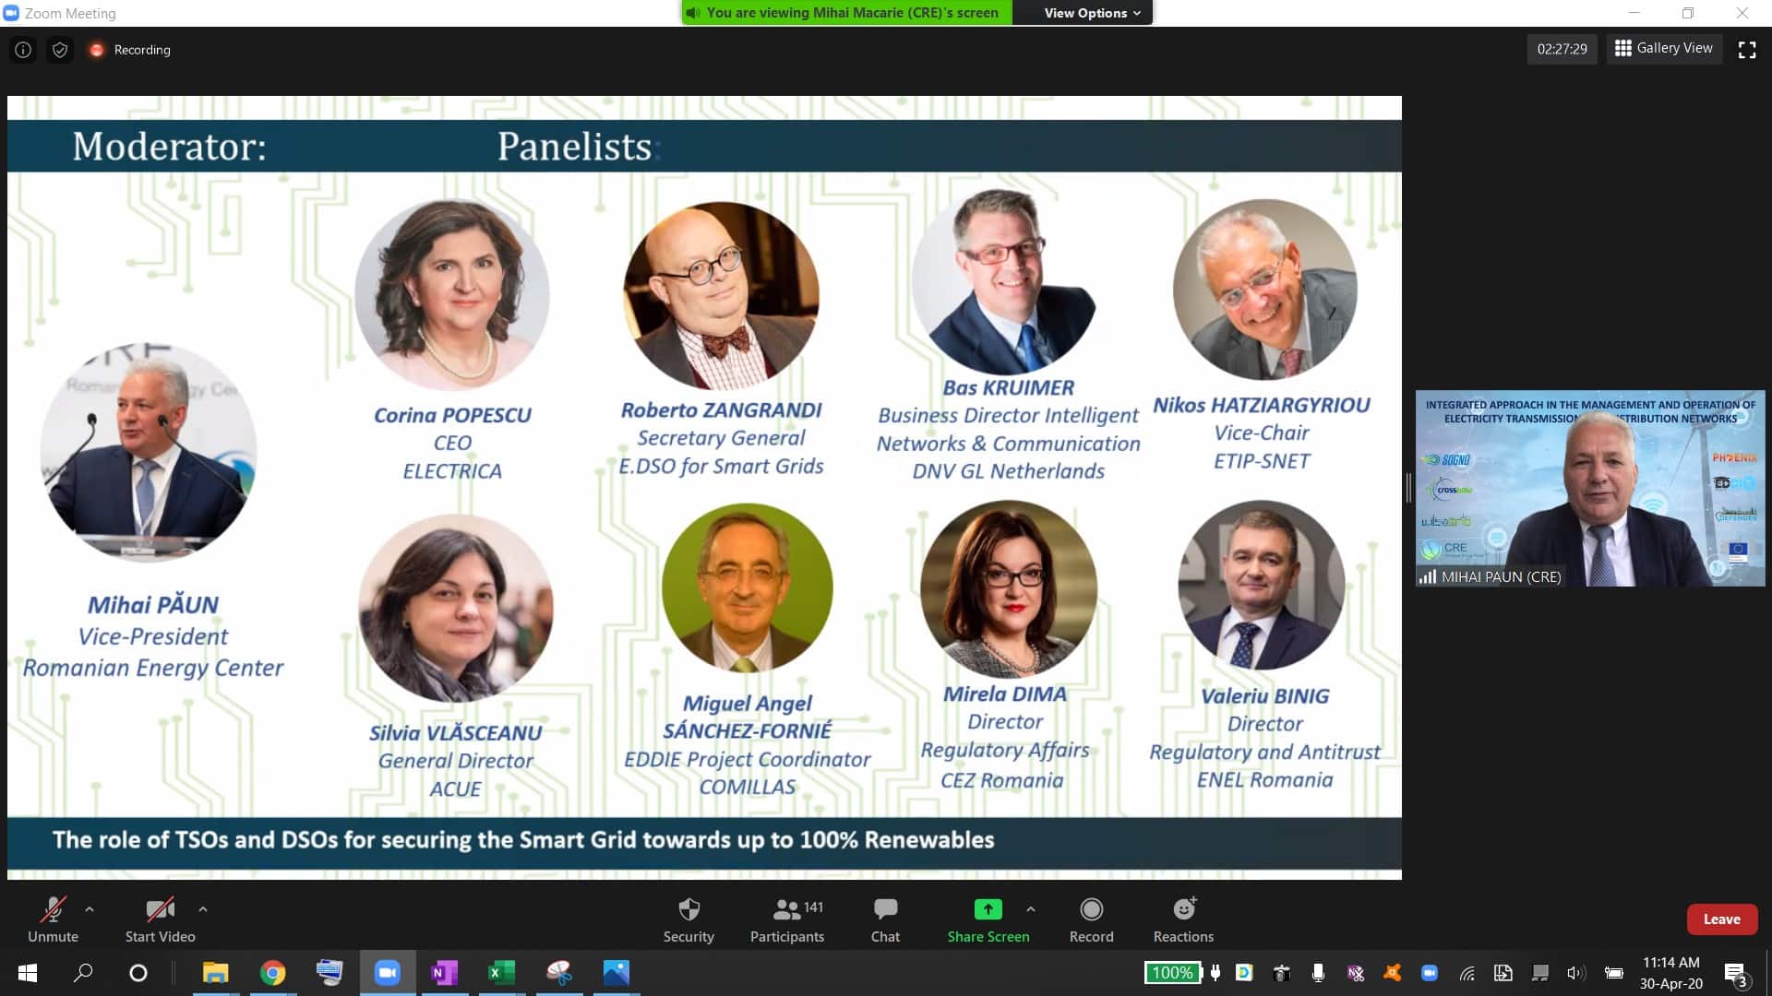Click Mihai Paun video thumbnail
Image resolution: width=1772 pixels, height=996 pixels.
(1590, 488)
